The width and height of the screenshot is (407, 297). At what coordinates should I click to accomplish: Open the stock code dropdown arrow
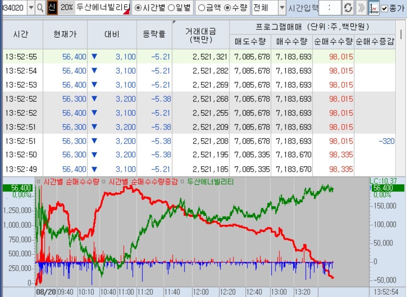click(x=31, y=8)
